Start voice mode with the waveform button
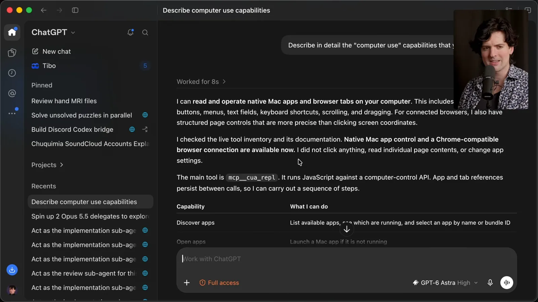Viewport: 538px width, 302px height. [507, 283]
